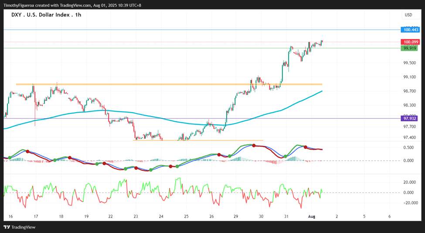Click the 99.100 price axis value
This screenshot has width=425, height=233.
(410, 77)
